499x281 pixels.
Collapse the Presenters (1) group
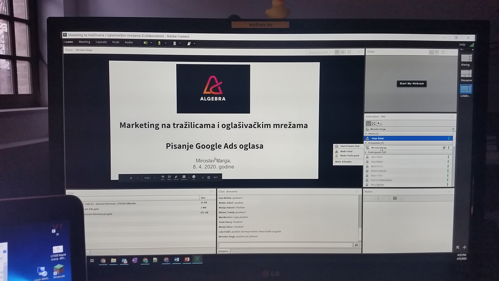pyautogui.click(x=366, y=143)
